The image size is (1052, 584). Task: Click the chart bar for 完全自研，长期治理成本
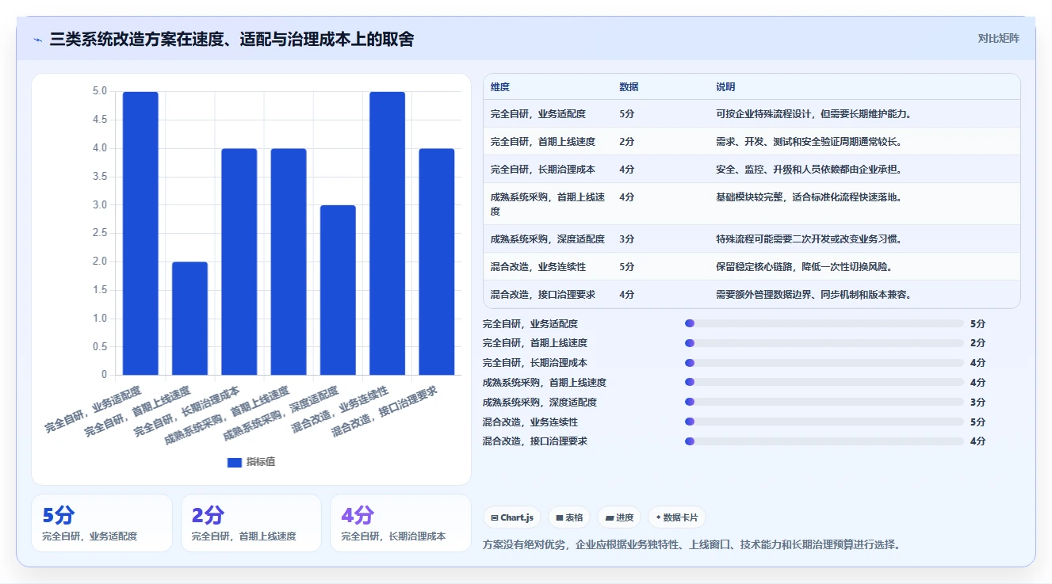239,261
